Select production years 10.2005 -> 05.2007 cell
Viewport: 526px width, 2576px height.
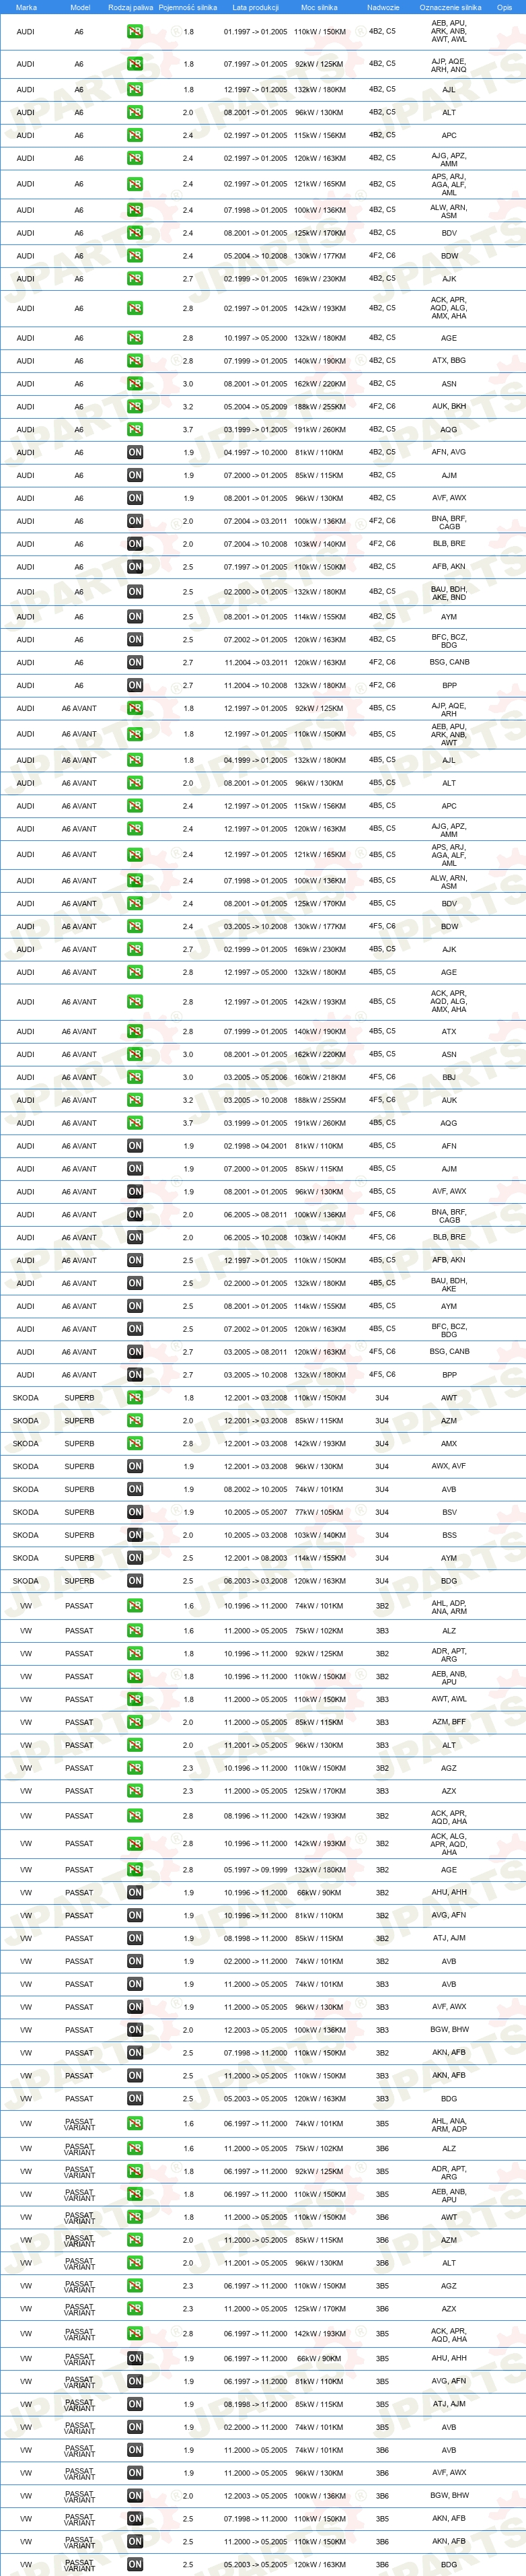point(256,1512)
